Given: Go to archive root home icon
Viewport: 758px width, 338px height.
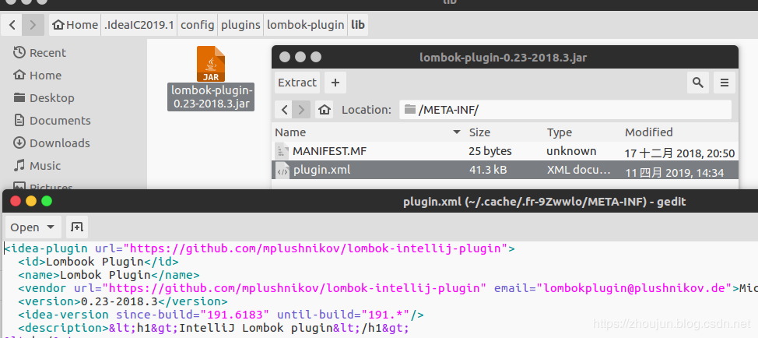Looking at the screenshot, I should click(x=325, y=110).
